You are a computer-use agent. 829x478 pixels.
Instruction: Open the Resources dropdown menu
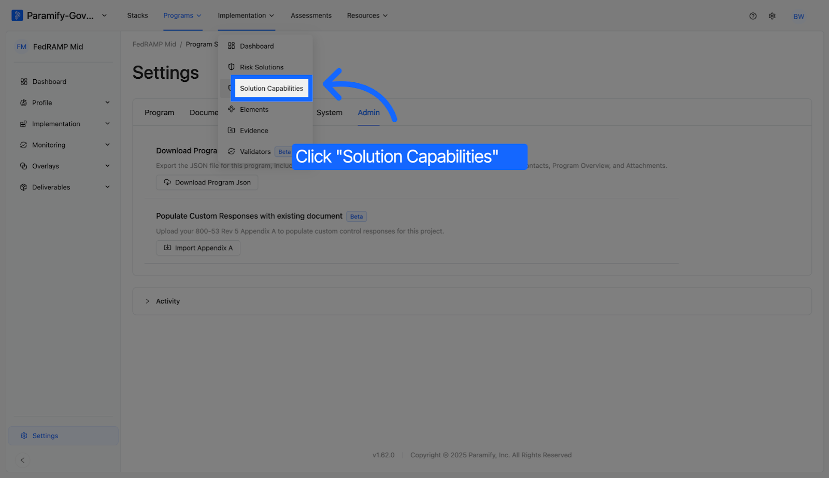[367, 16]
